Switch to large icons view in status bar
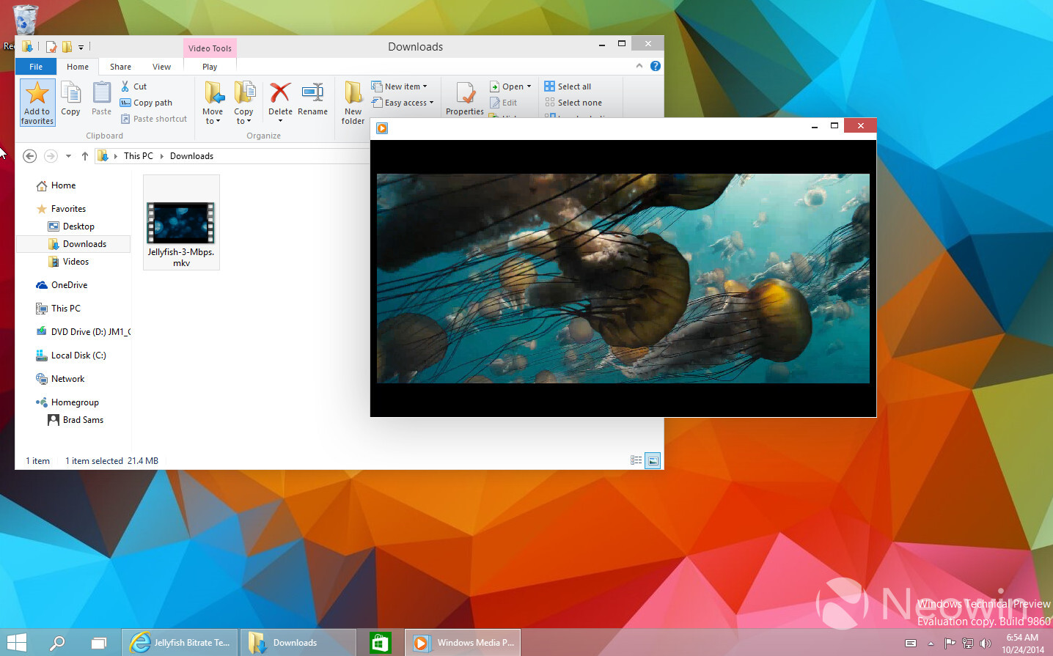Image resolution: width=1053 pixels, height=656 pixels. tap(652, 460)
